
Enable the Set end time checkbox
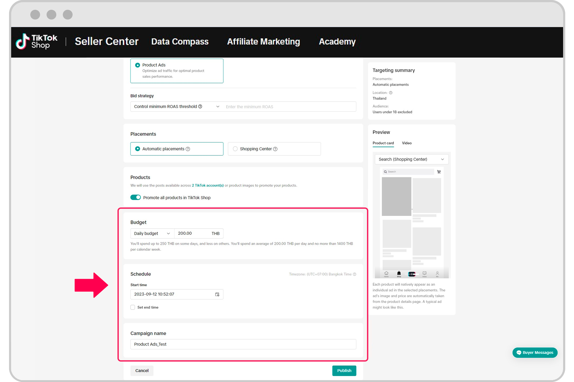pyautogui.click(x=133, y=307)
